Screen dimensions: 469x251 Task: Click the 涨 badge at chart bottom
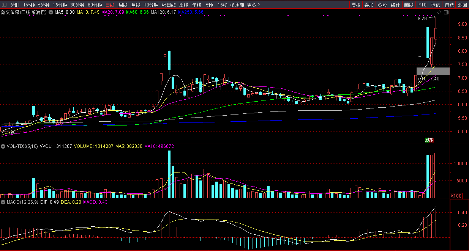(x=431, y=140)
